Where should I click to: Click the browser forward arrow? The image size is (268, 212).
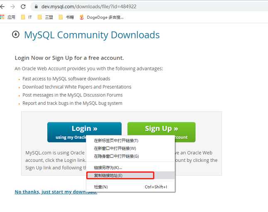(x=12, y=7)
